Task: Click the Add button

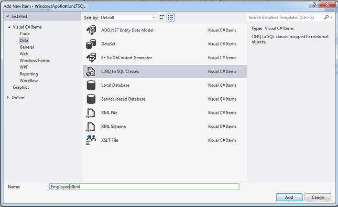Action: coord(289,197)
